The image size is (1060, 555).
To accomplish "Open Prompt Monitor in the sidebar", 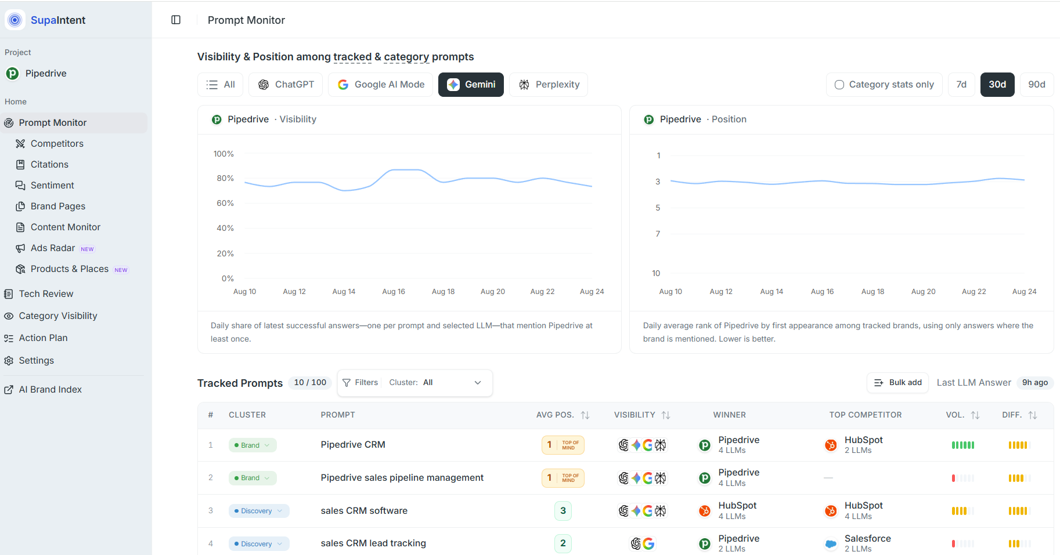I will [74, 123].
